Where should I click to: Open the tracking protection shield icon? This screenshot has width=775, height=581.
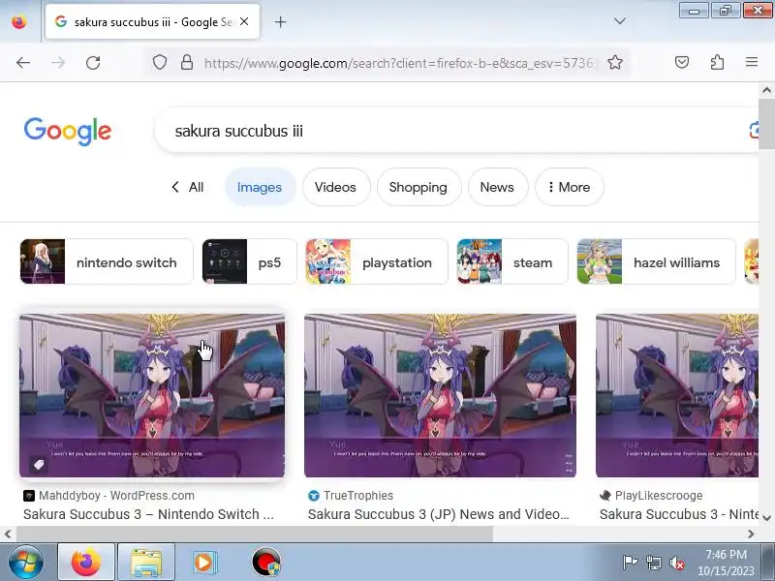tap(160, 63)
